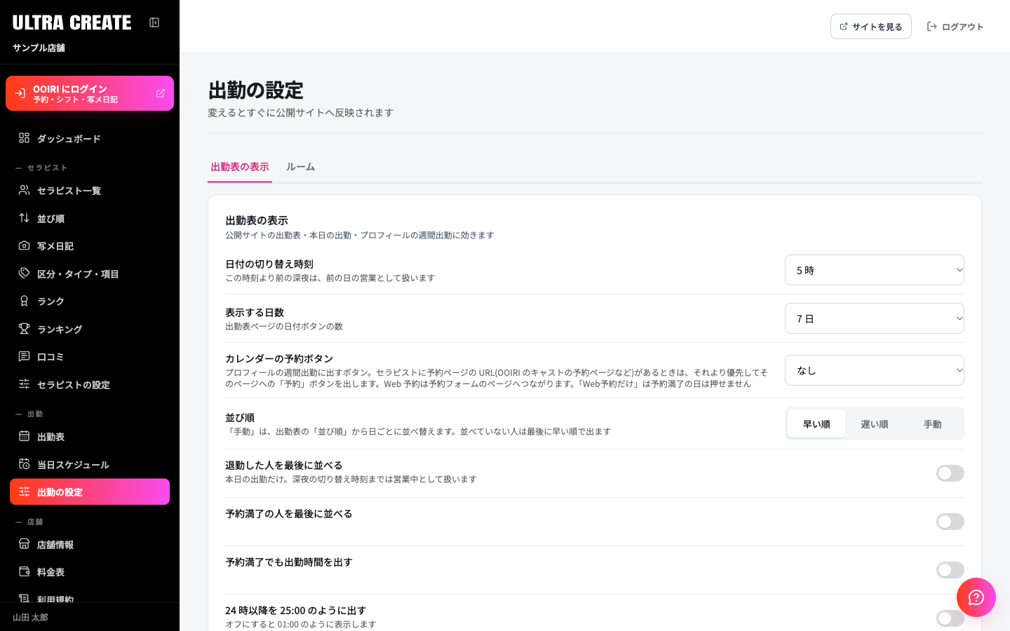Click user name 山田 太郎
The width and height of the screenshot is (1010, 631).
click(30, 618)
